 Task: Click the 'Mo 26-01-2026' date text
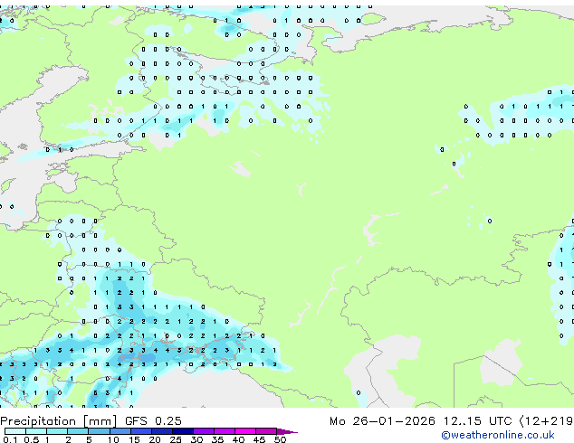click(x=382, y=421)
